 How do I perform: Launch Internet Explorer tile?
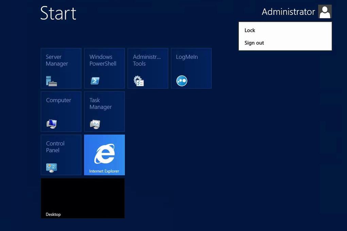104,155
